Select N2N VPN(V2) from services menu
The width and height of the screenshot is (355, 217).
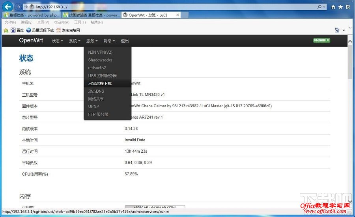point(108,52)
